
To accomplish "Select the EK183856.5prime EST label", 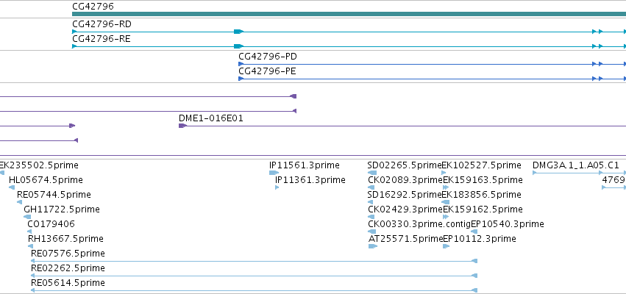I will tap(482, 195).
